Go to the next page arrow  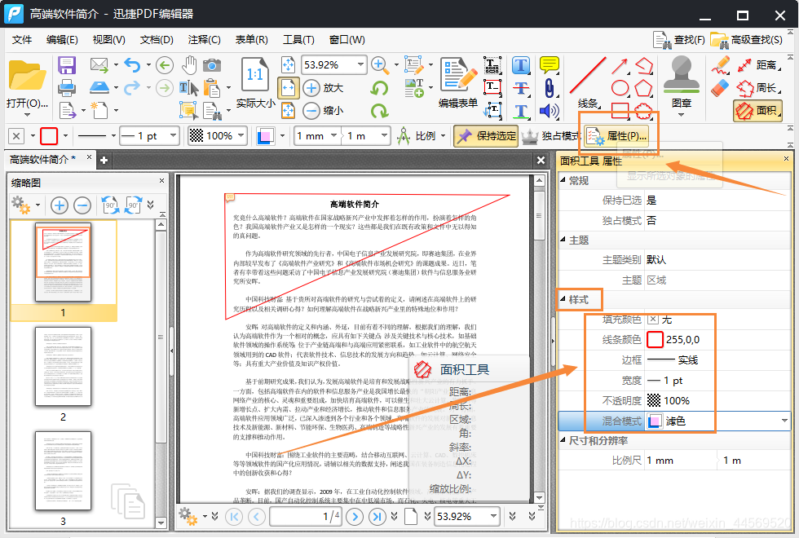click(355, 517)
